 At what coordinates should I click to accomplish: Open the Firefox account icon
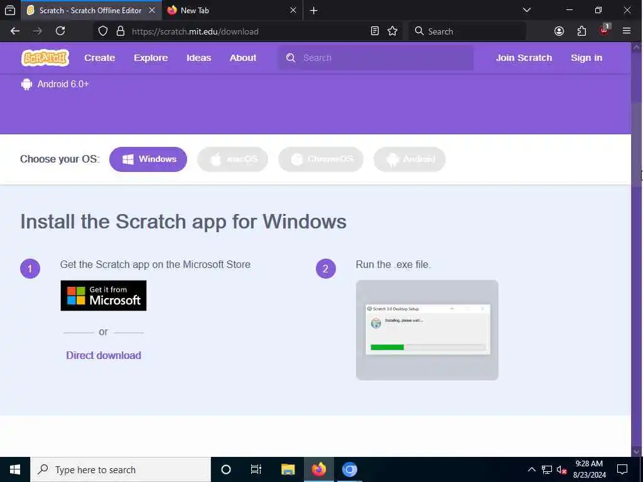click(559, 31)
